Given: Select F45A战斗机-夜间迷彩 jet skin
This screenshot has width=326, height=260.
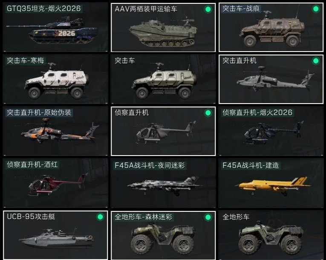Looking at the screenshot, I should 163,183.
